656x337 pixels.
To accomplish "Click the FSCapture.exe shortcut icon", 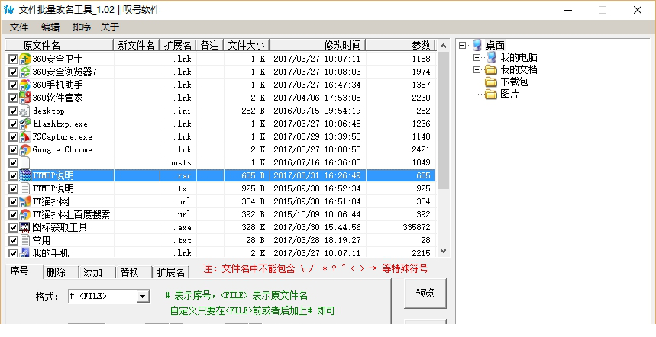I will coord(25,136).
